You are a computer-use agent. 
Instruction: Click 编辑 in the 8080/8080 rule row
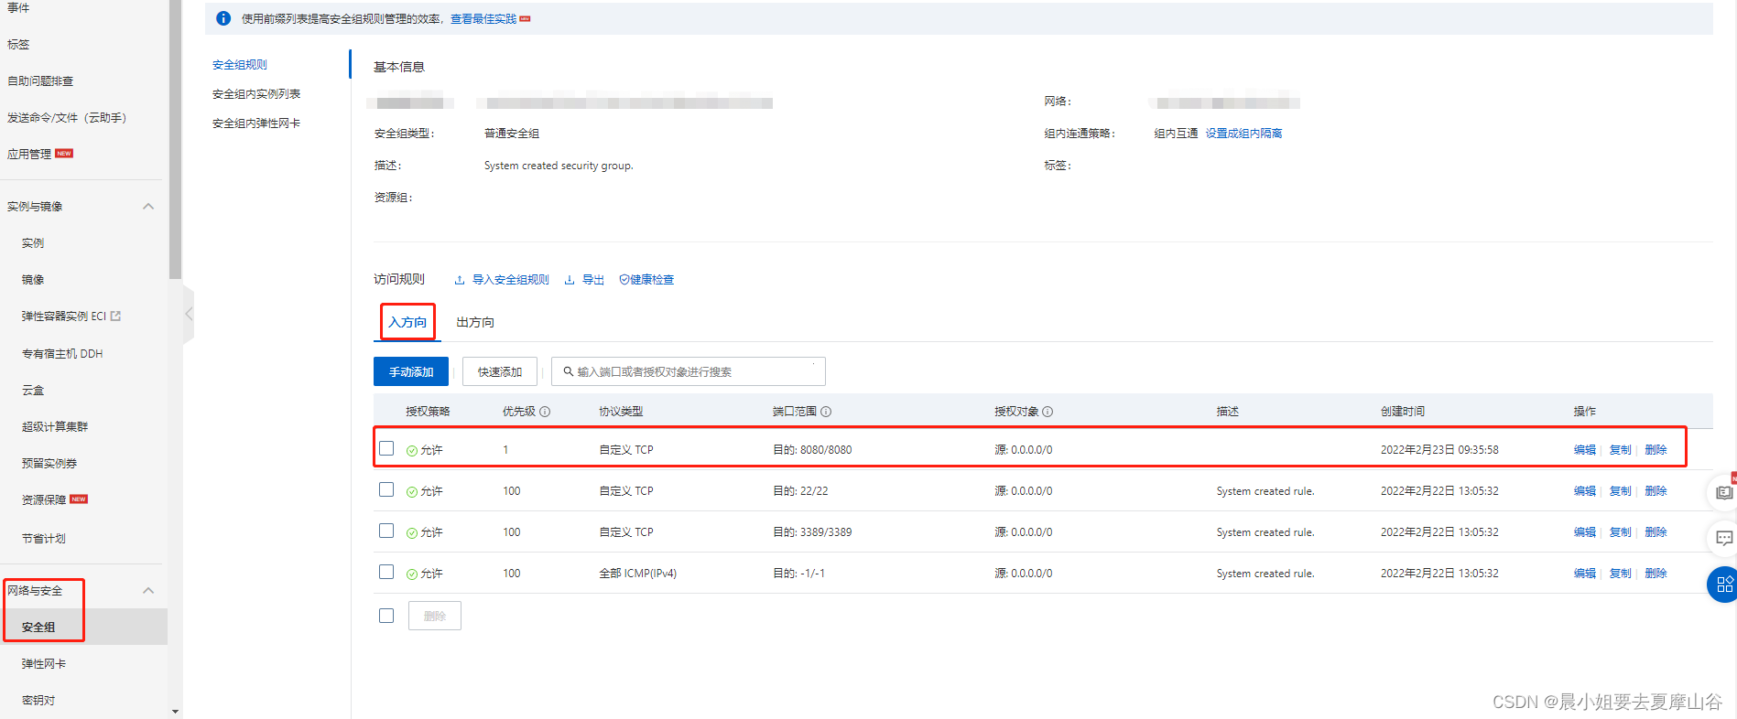point(1585,450)
